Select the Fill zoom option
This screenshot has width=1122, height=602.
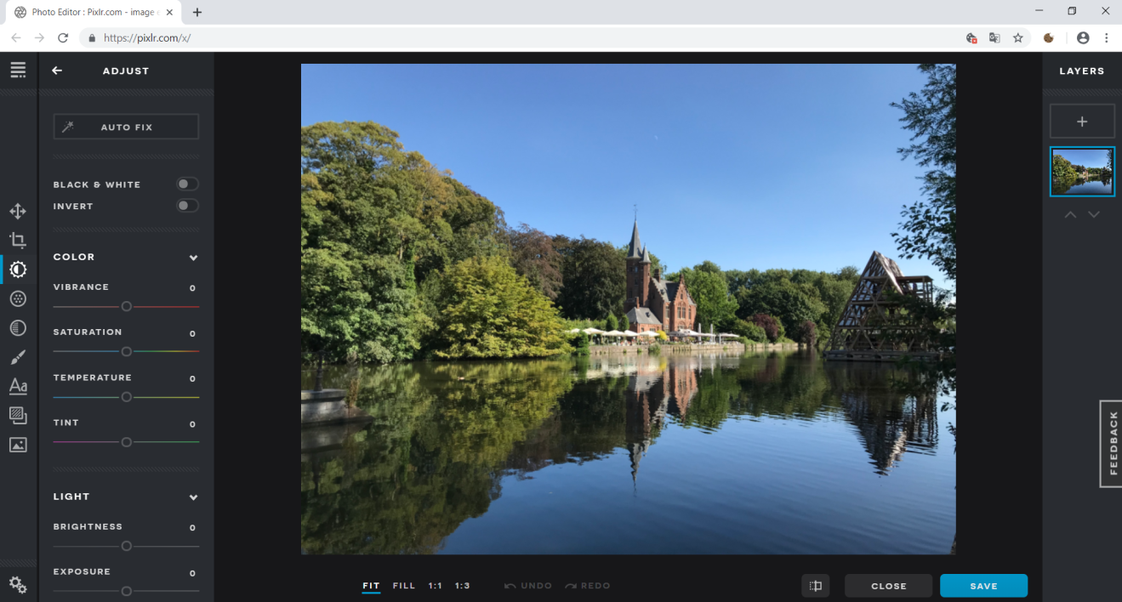(x=404, y=586)
